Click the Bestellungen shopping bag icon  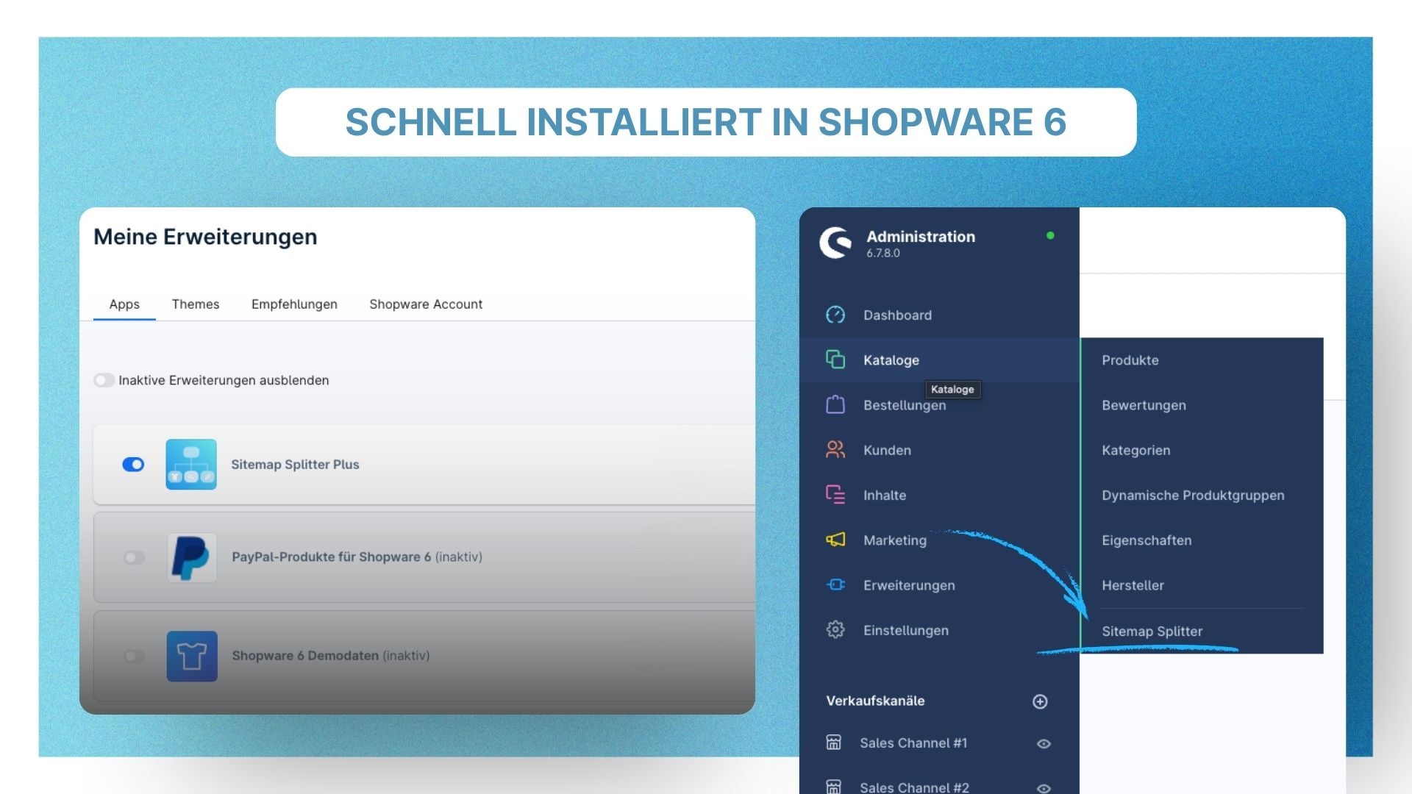click(835, 405)
